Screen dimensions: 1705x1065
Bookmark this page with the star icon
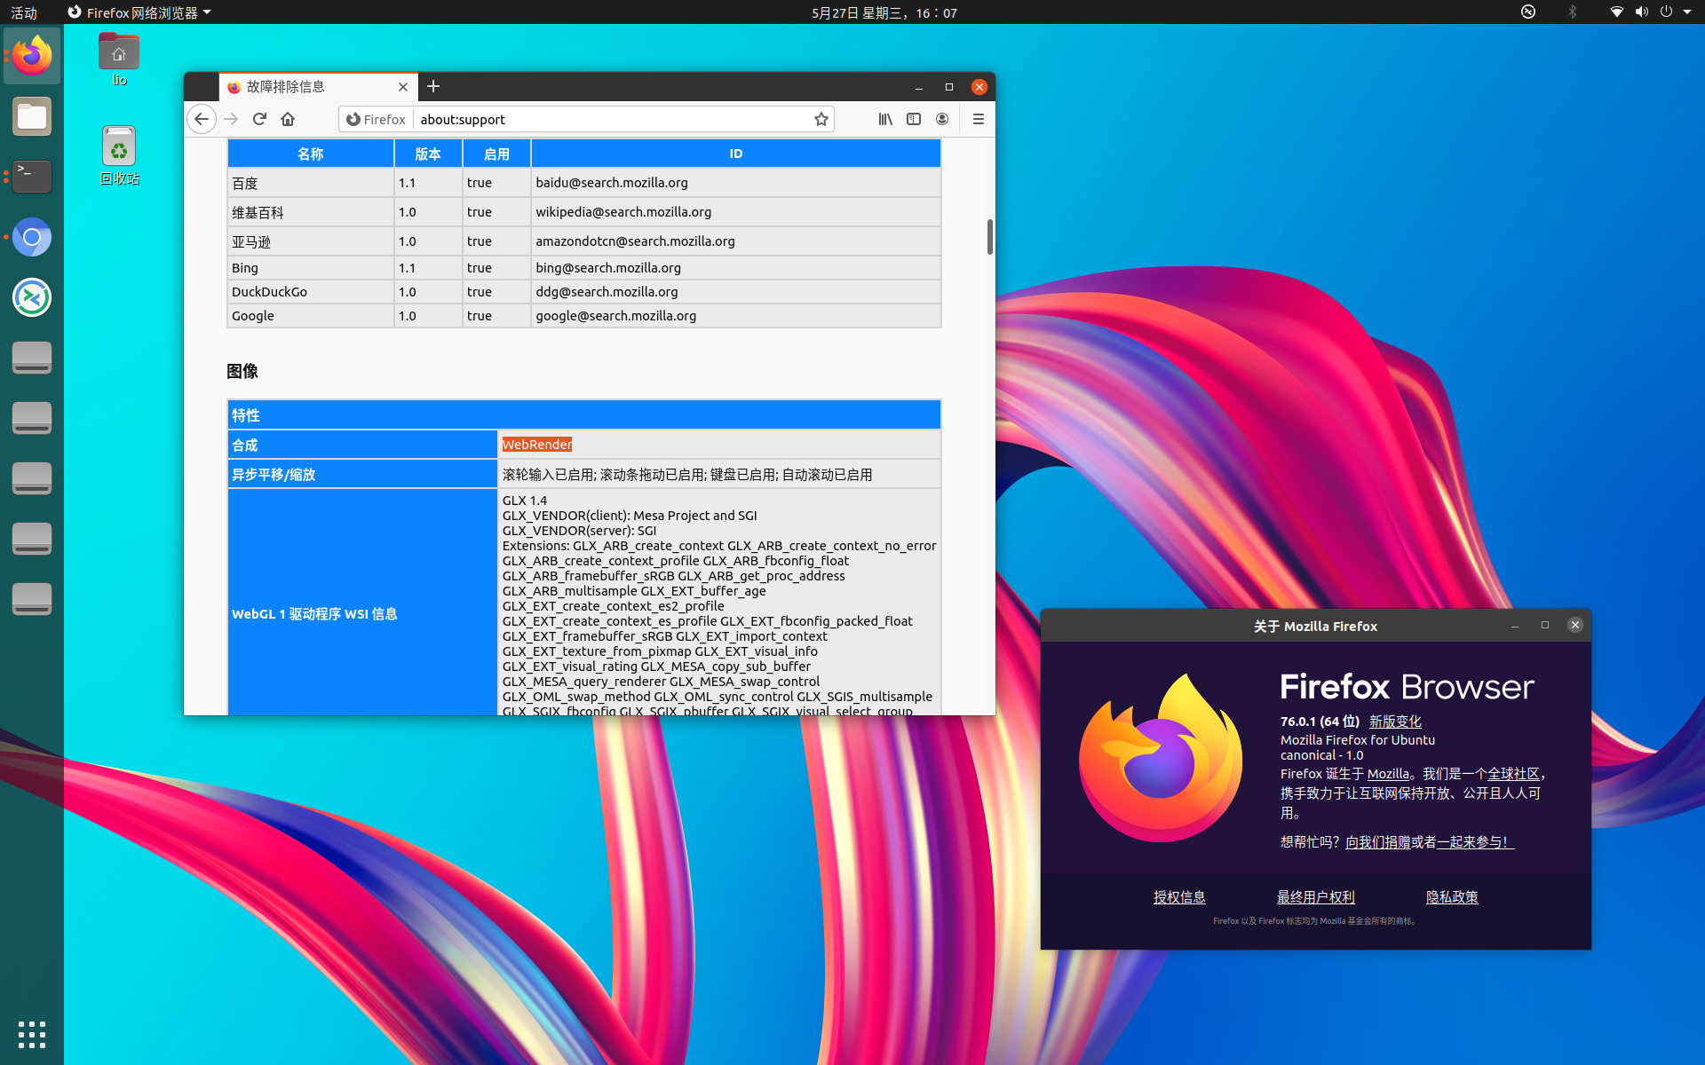821,119
